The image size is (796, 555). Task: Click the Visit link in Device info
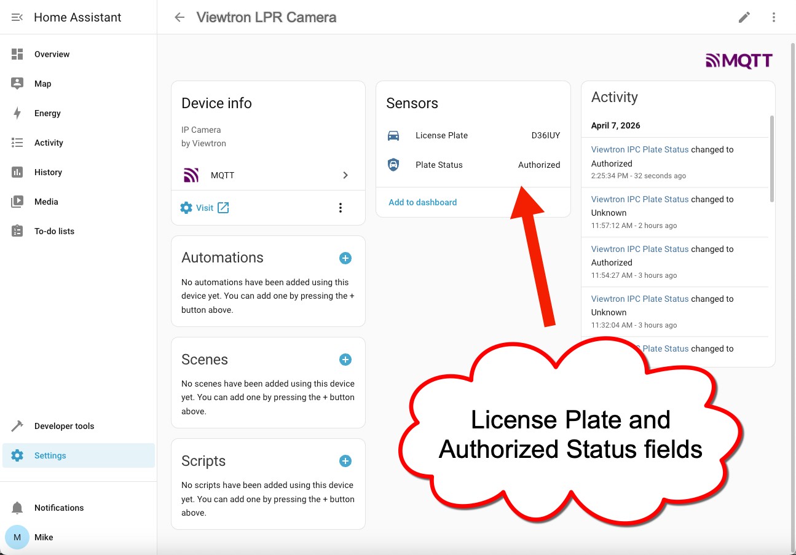pyautogui.click(x=205, y=208)
